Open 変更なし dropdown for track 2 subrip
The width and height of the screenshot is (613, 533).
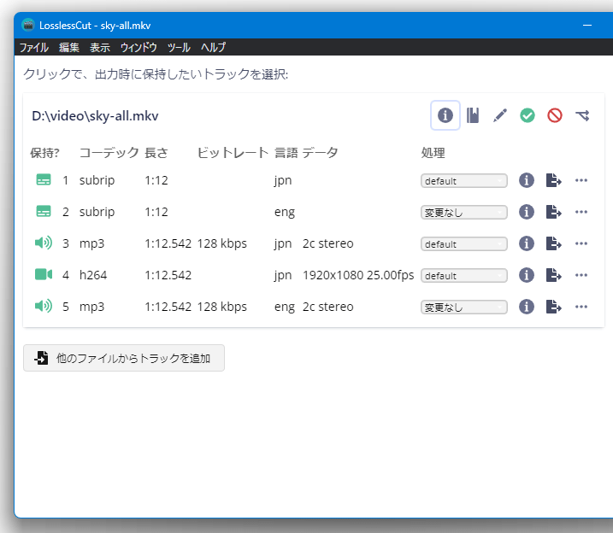[464, 213]
